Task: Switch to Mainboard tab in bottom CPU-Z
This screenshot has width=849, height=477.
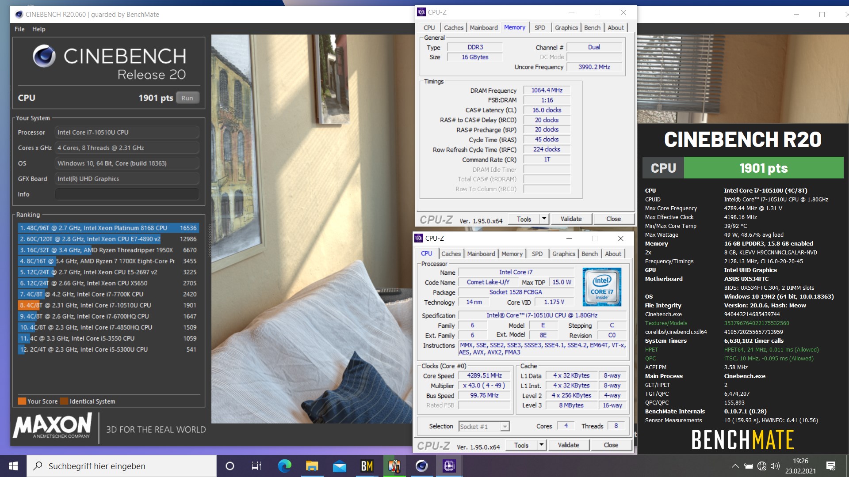Action: pos(481,254)
